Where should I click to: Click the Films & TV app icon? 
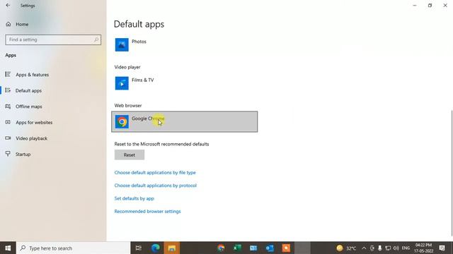point(122,83)
